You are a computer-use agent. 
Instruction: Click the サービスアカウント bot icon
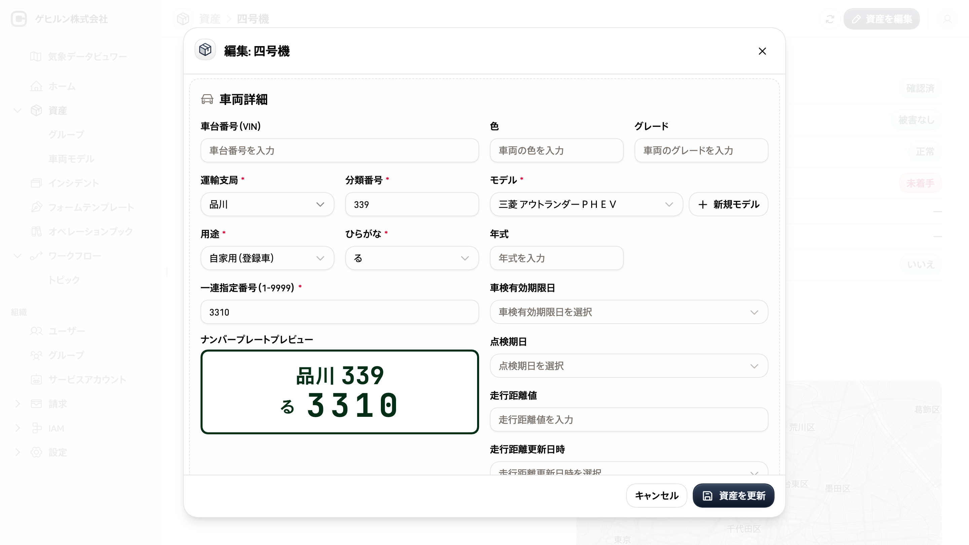coord(36,379)
